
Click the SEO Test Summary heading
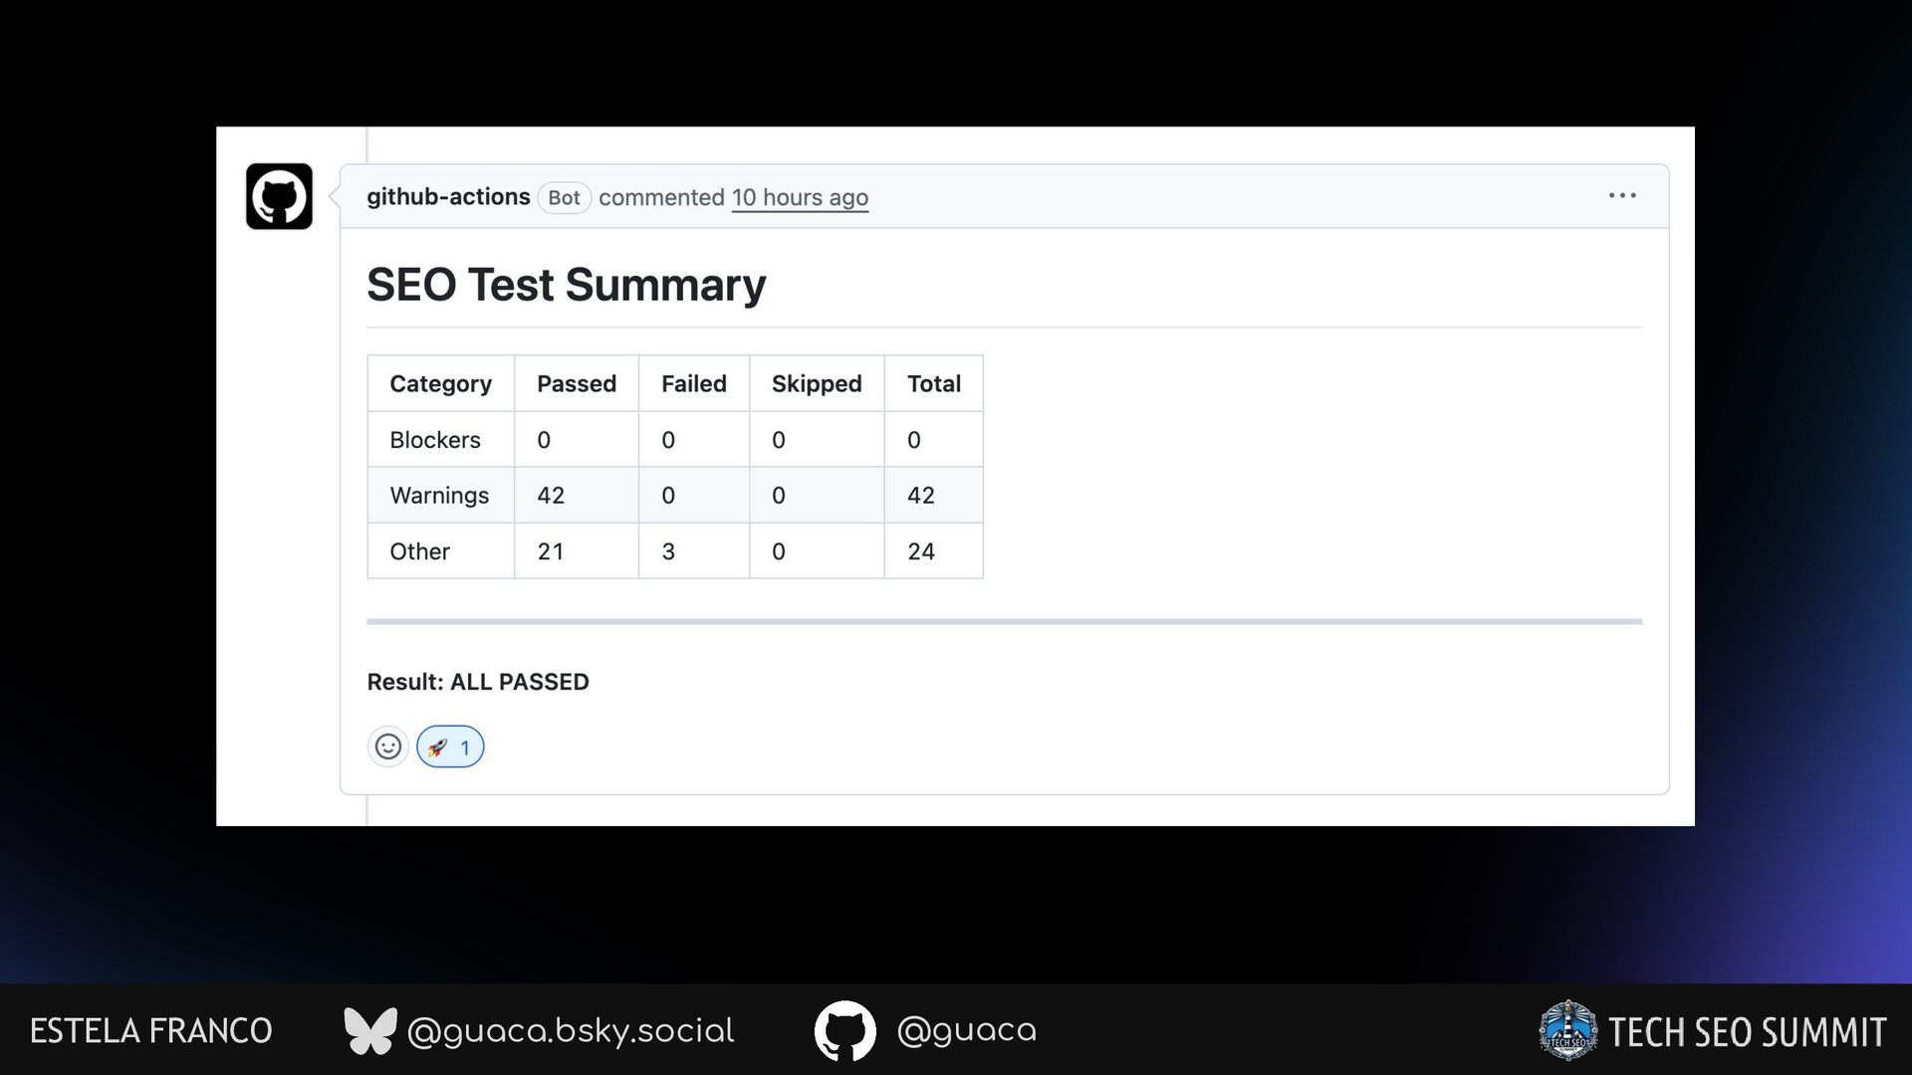(x=566, y=285)
